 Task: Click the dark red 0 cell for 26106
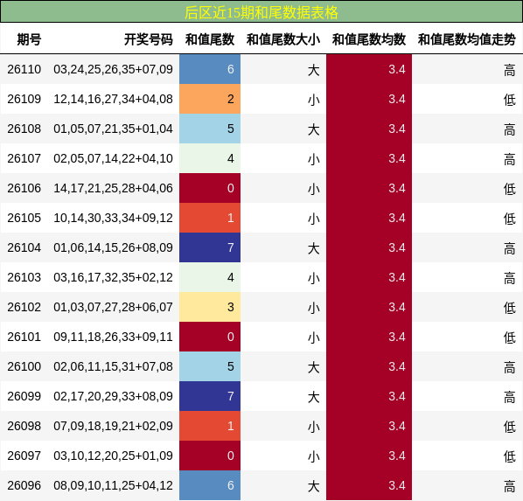pyautogui.click(x=210, y=188)
